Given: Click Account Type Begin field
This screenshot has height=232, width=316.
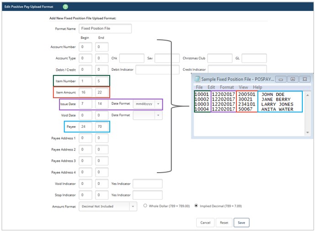Looking at the screenshot, I should coord(86,58).
